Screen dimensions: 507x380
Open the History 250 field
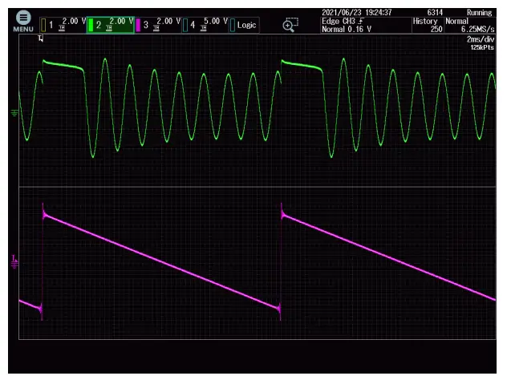(428, 25)
